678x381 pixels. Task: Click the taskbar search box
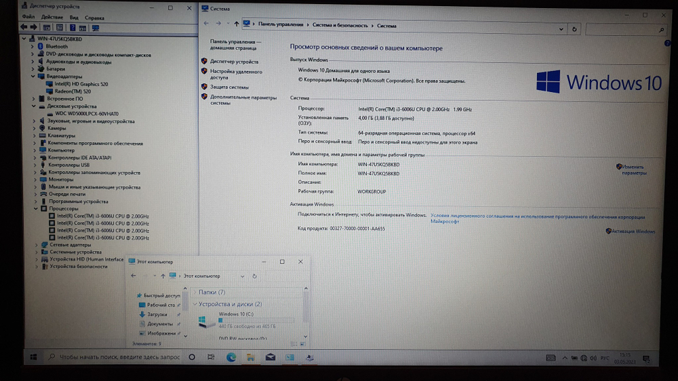114,357
